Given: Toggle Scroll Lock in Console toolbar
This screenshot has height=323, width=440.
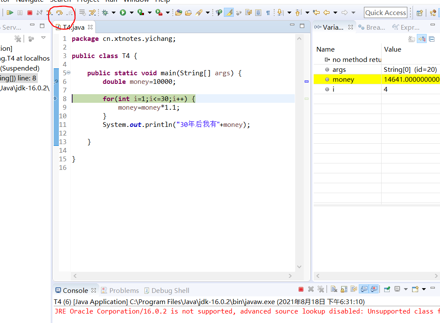Looking at the screenshot, I should tap(344, 289).
